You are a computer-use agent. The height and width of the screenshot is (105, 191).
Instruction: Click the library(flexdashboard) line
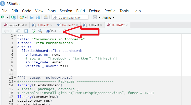pyautogui.click(x=40, y=85)
